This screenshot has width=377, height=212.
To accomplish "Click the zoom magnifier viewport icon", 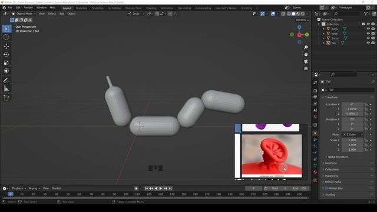I will 306,47.
